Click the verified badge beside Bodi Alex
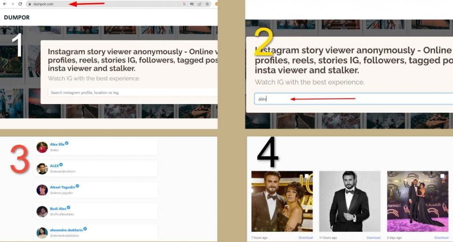 pos(69,207)
